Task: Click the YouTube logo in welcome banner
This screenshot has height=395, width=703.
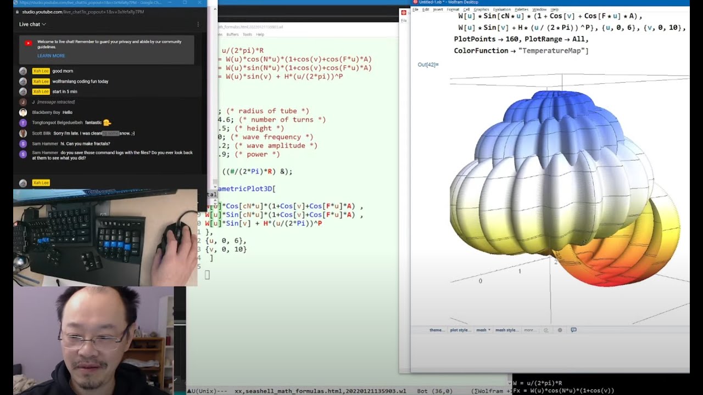Action: pos(28,43)
